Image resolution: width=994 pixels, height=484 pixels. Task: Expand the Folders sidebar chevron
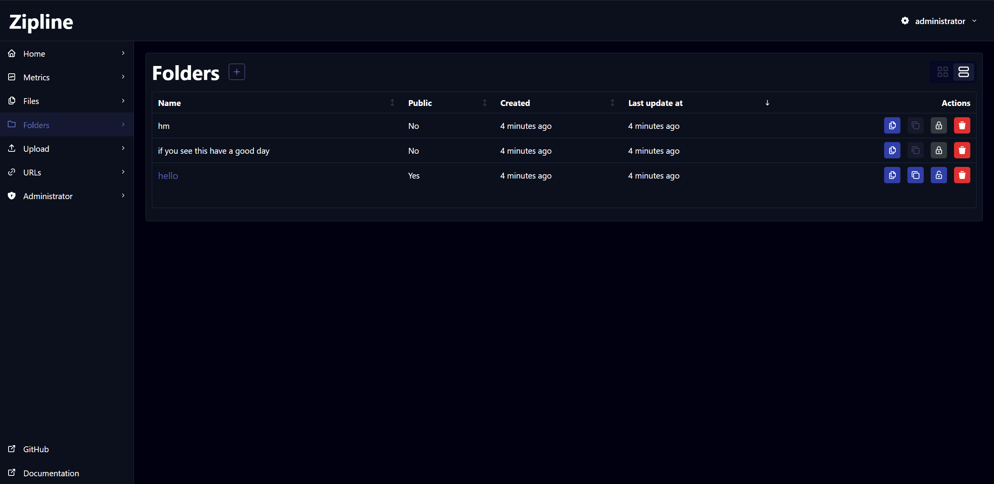(x=123, y=125)
